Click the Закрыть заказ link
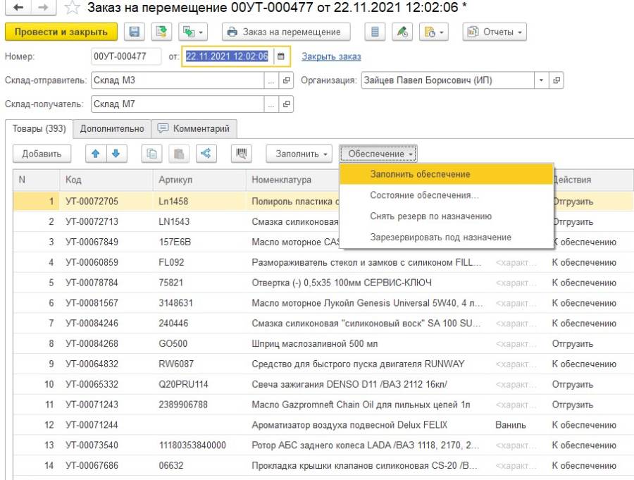 pos(331,56)
